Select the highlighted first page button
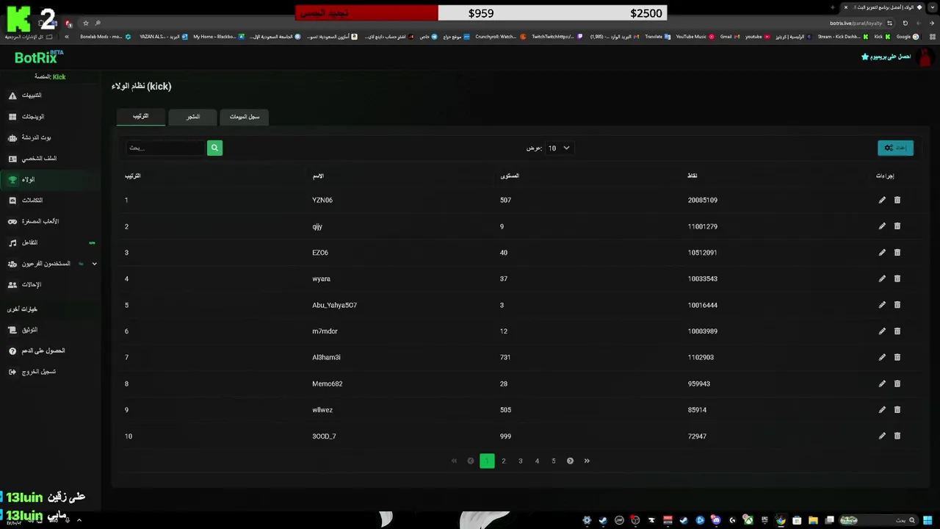This screenshot has height=529, width=940. pyautogui.click(x=487, y=461)
